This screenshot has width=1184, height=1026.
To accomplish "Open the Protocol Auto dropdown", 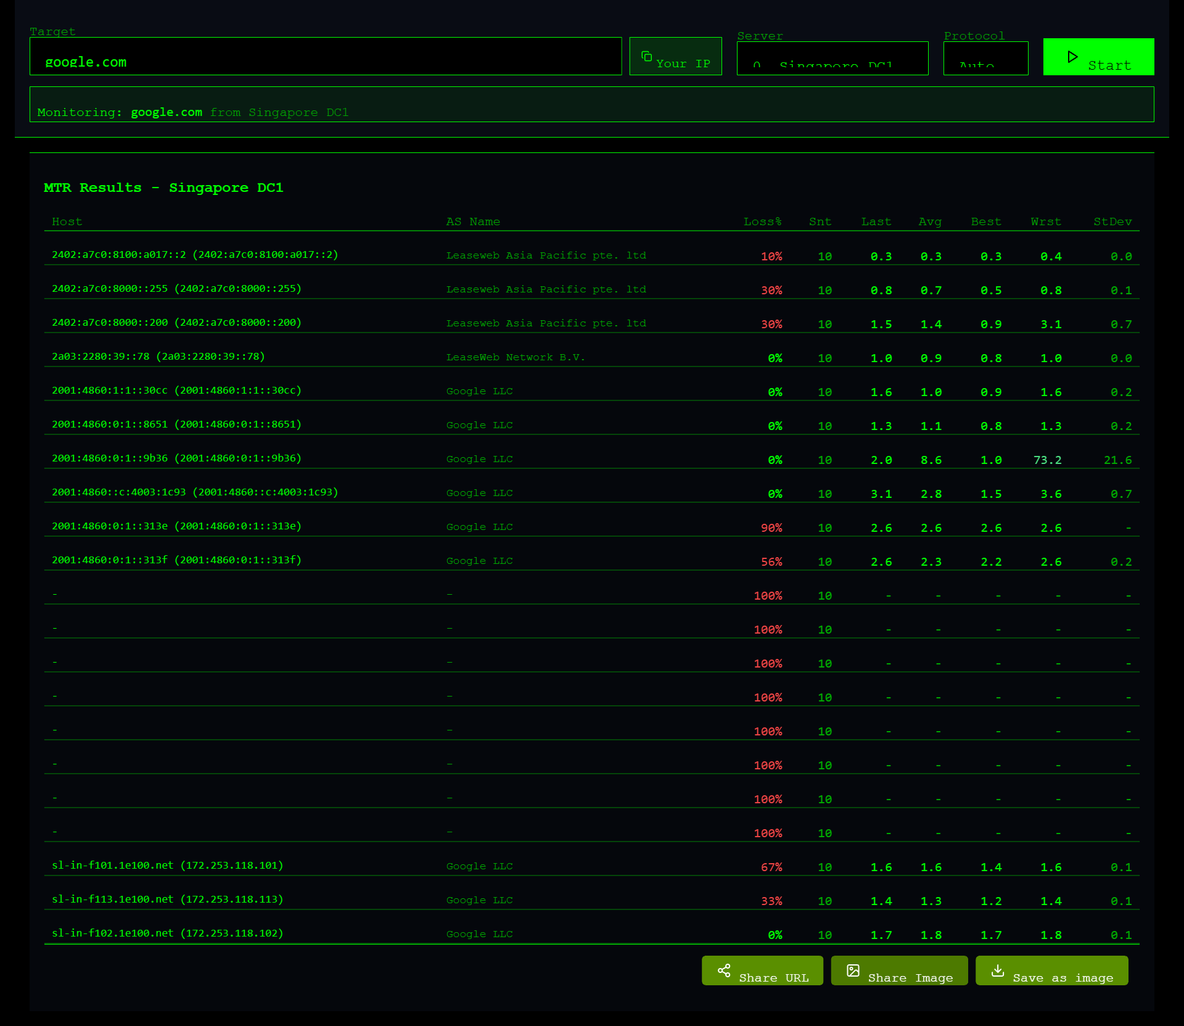I will coord(985,59).
